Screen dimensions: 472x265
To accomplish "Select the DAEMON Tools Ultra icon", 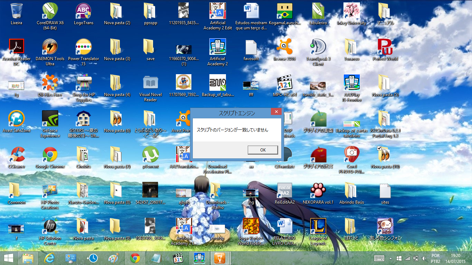I will click(x=50, y=52).
